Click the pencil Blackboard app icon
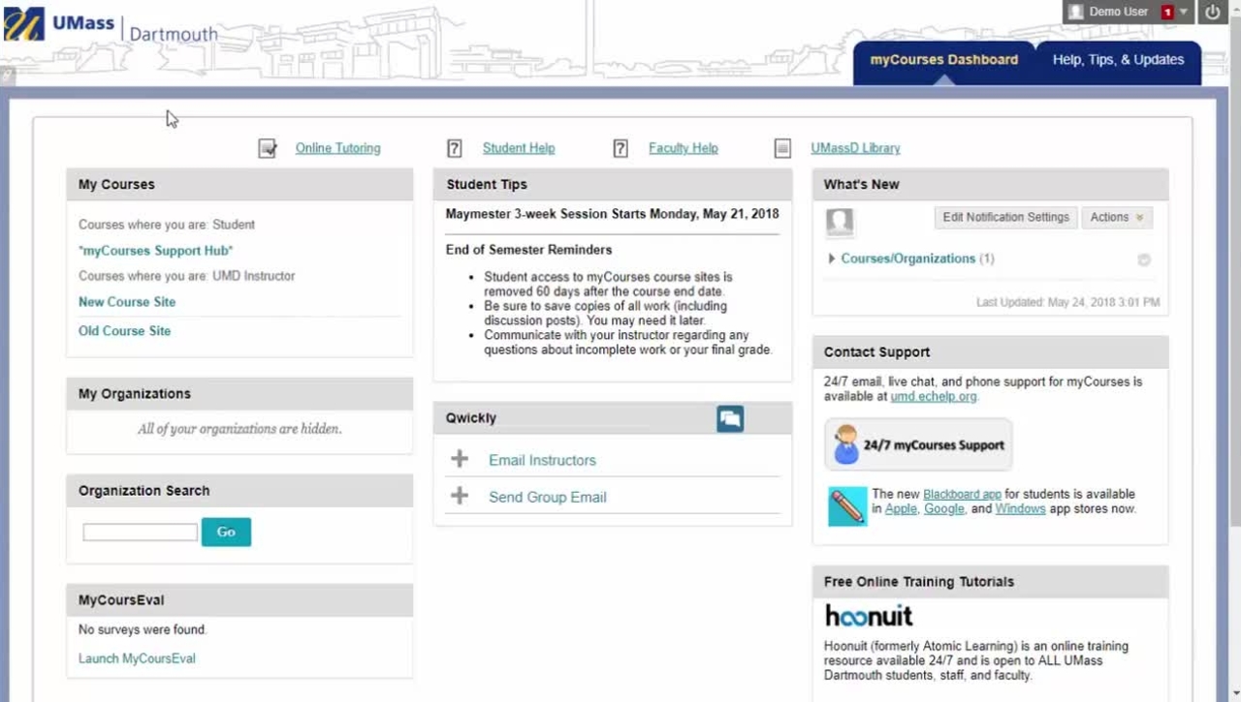Viewport: 1241px width, 702px height. (x=846, y=506)
